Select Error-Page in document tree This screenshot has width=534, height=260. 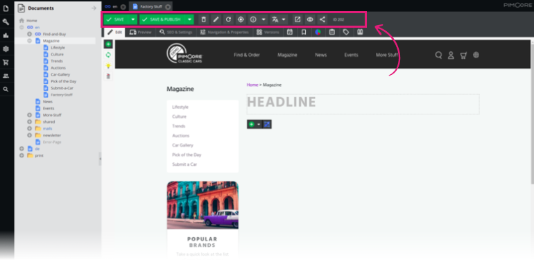click(52, 142)
